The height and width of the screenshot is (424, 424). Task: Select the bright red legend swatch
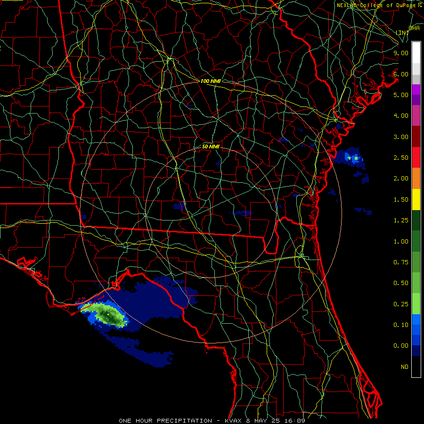coord(416,157)
